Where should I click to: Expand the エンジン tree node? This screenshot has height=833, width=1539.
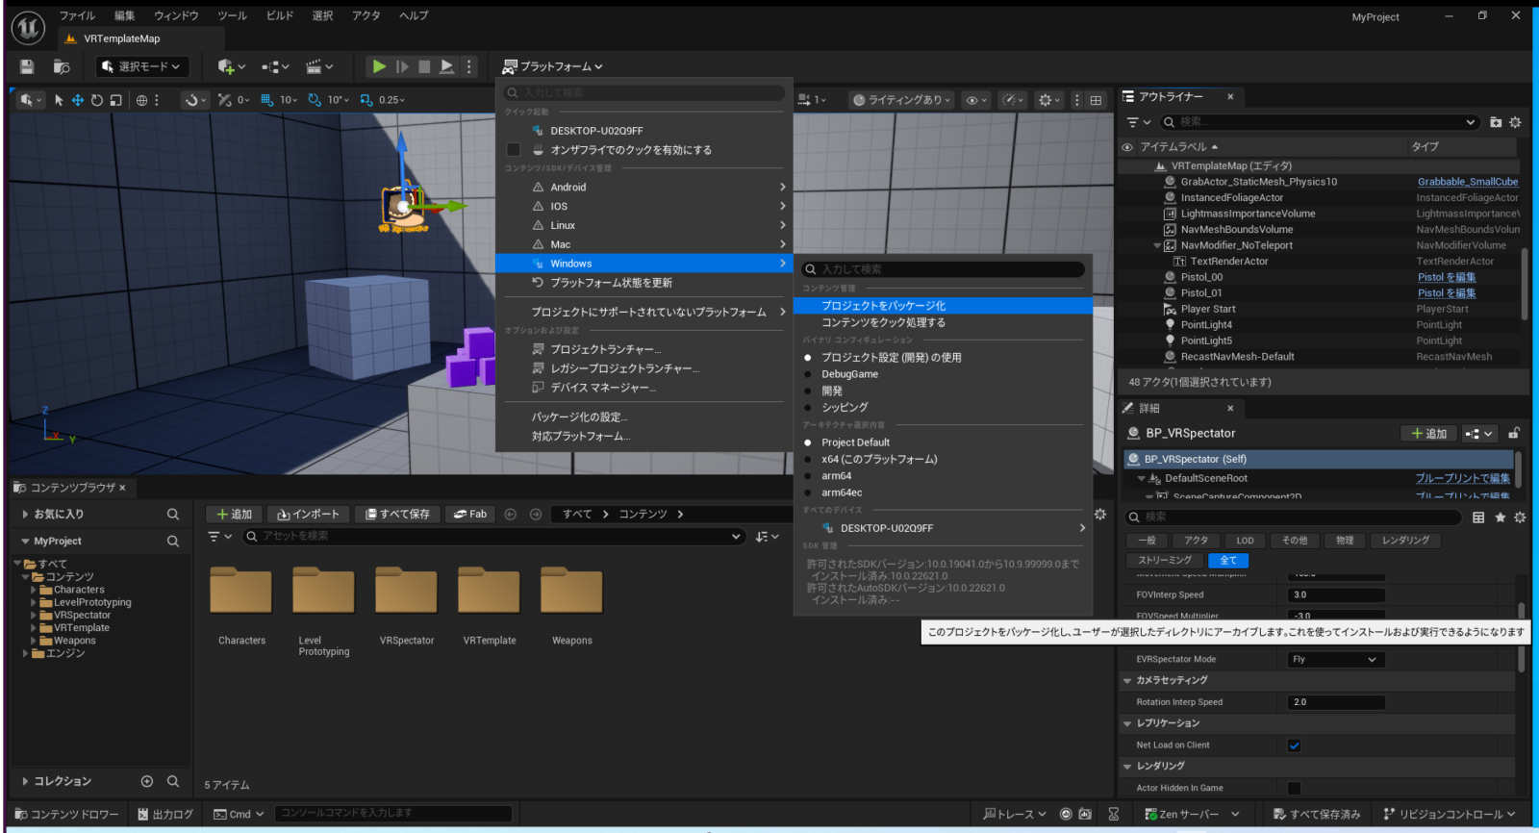click(x=25, y=653)
